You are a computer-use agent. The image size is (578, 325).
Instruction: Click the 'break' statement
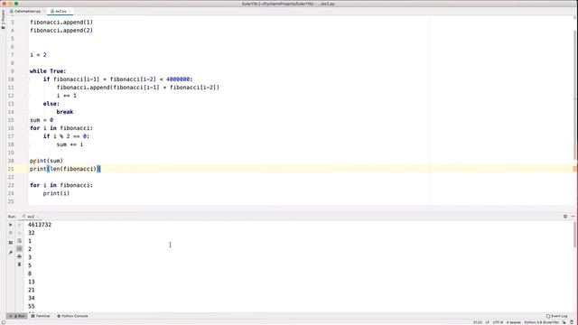[65, 112]
